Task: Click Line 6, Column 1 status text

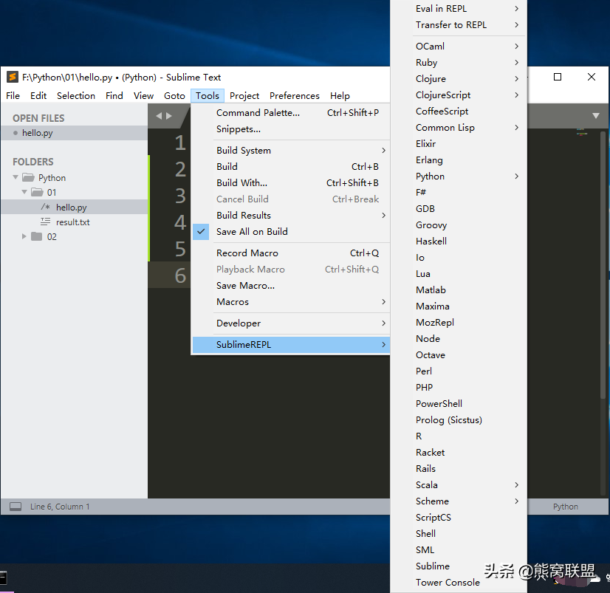Action: tap(60, 507)
